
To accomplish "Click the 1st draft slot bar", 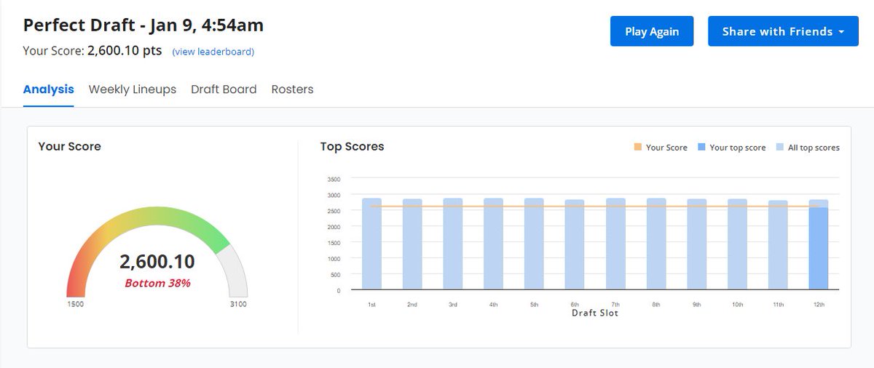I will point(371,244).
